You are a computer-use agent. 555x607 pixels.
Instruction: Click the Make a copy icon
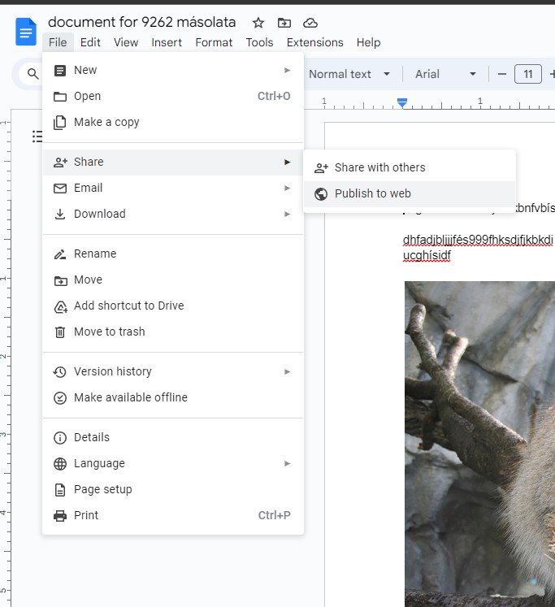pyautogui.click(x=60, y=123)
